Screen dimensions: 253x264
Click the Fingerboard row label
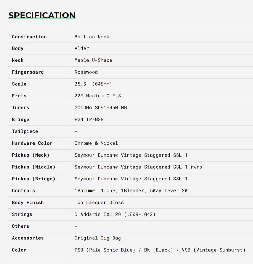tap(28, 72)
